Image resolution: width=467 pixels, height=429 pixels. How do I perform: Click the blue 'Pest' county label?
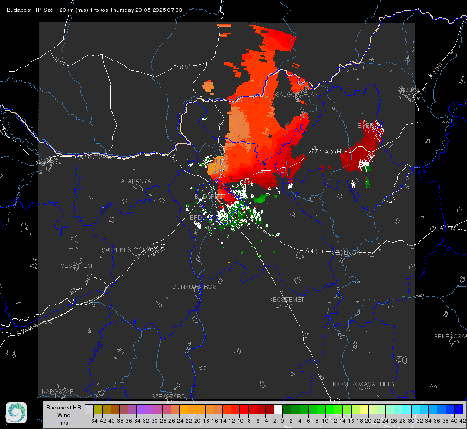[x=328, y=287]
